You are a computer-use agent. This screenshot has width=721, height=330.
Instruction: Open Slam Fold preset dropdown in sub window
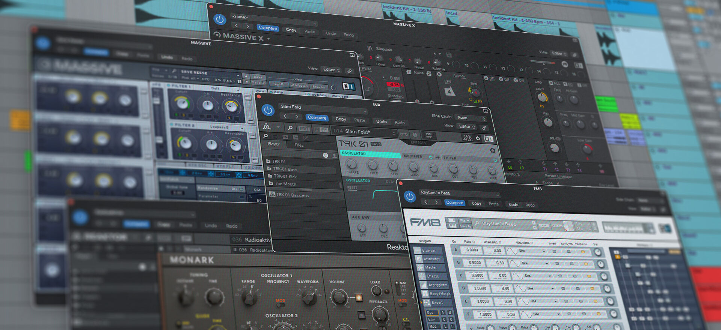pos(323,108)
